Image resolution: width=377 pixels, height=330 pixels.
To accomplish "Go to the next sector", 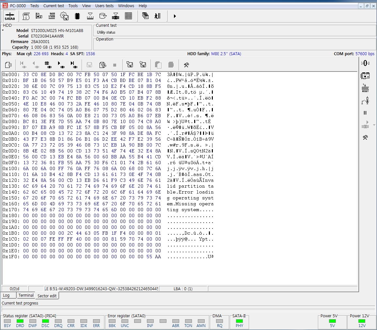I will (61, 65).
